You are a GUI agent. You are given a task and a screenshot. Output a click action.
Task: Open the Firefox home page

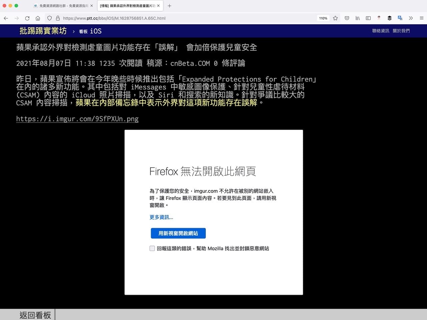(38, 18)
